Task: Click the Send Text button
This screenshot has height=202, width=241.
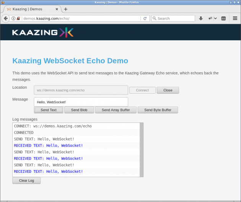Action: tap(49, 110)
